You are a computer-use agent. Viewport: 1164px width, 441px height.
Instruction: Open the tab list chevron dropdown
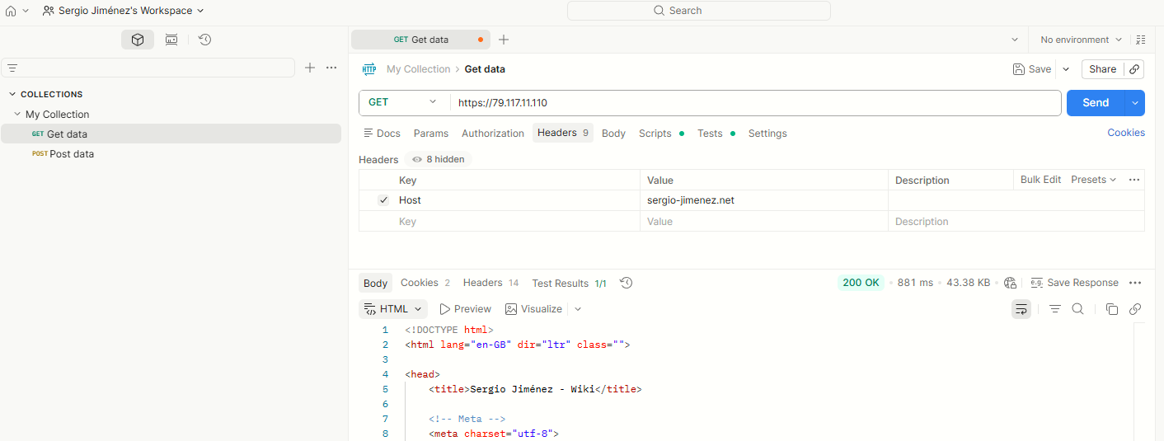(x=1014, y=40)
